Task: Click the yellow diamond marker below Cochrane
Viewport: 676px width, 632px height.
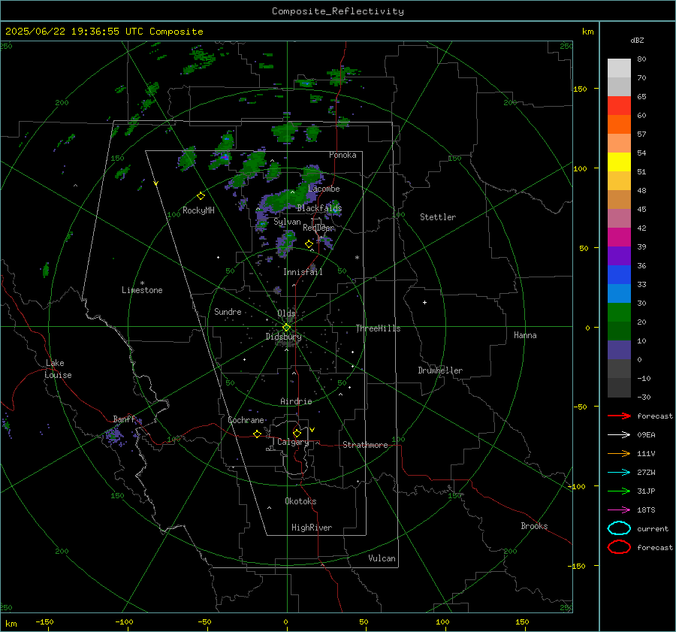Action: click(257, 434)
